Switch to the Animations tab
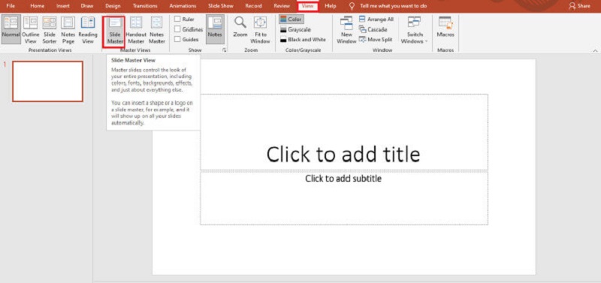The width and height of the screenshot is (601, 283). [x=183, y=6]
